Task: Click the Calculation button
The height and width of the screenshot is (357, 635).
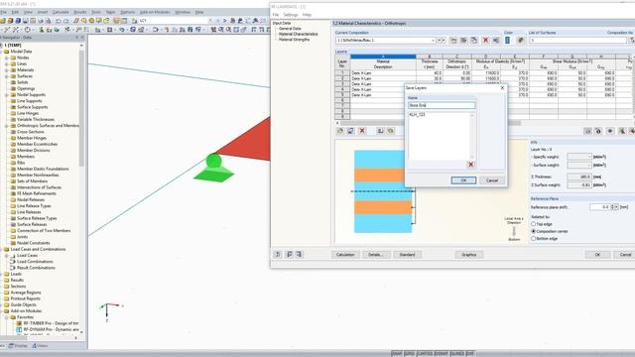Action: (x=345, y=255)
